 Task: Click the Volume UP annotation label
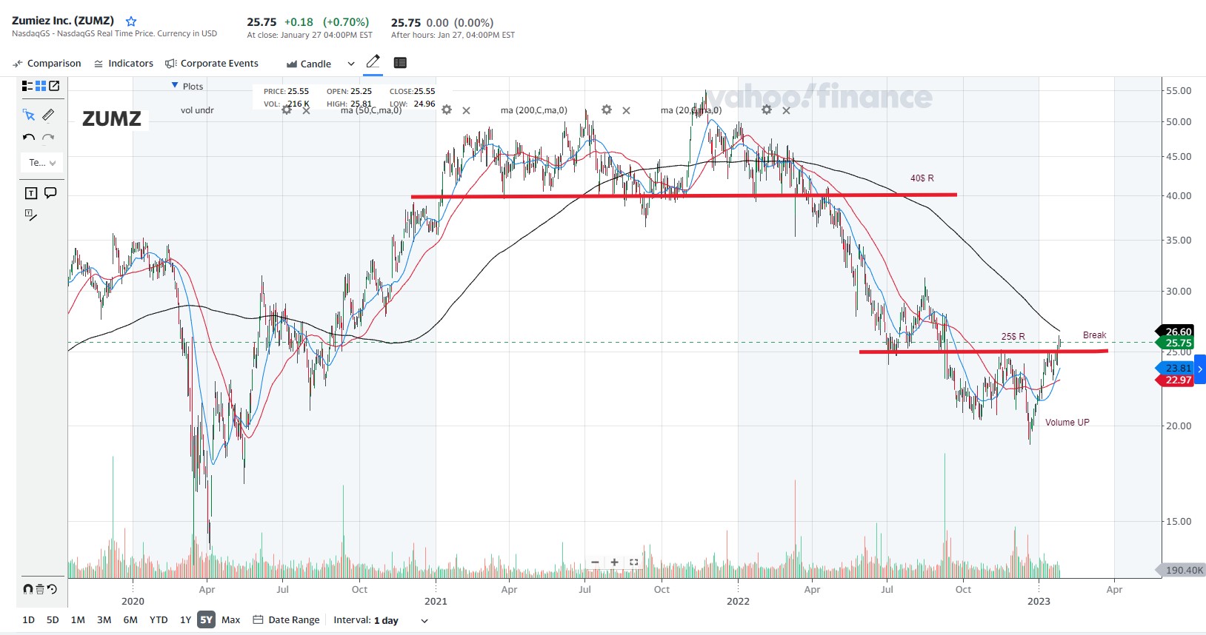pyautogui.click(x=1067, y=423)
